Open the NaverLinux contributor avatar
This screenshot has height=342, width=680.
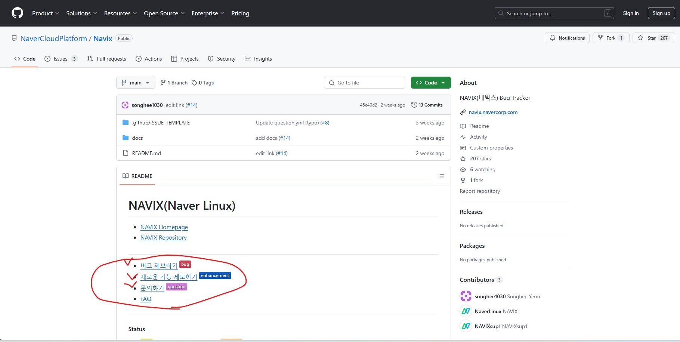pyautogui.click(x=466, y=311)
